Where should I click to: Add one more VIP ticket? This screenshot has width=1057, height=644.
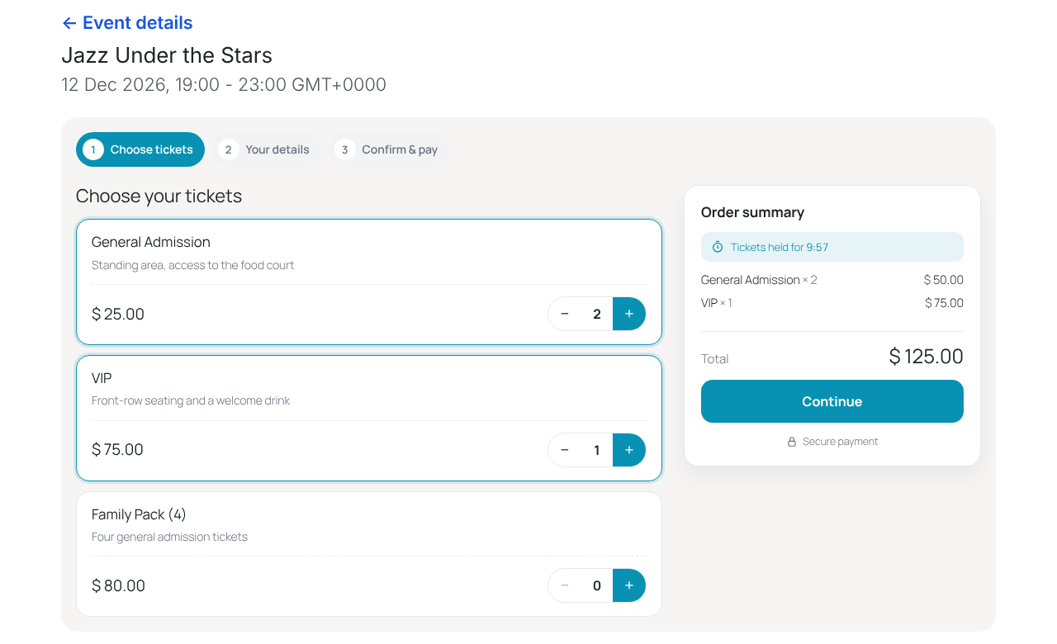[629, 450]
